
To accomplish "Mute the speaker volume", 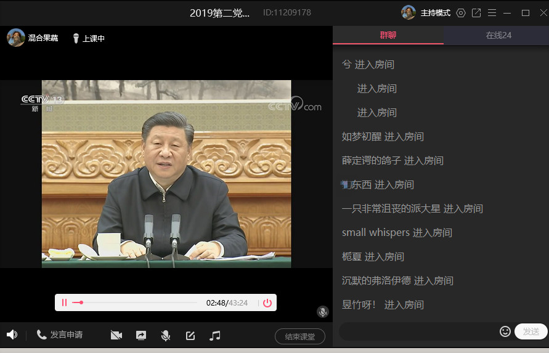I will pyautogui.click(x=12, y=335).
